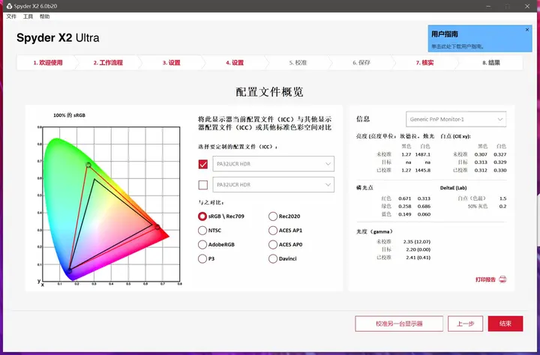Screen dimensions: 540x355
Task: Click the blue phosphor x value 0.149
Action: [405, 214]
